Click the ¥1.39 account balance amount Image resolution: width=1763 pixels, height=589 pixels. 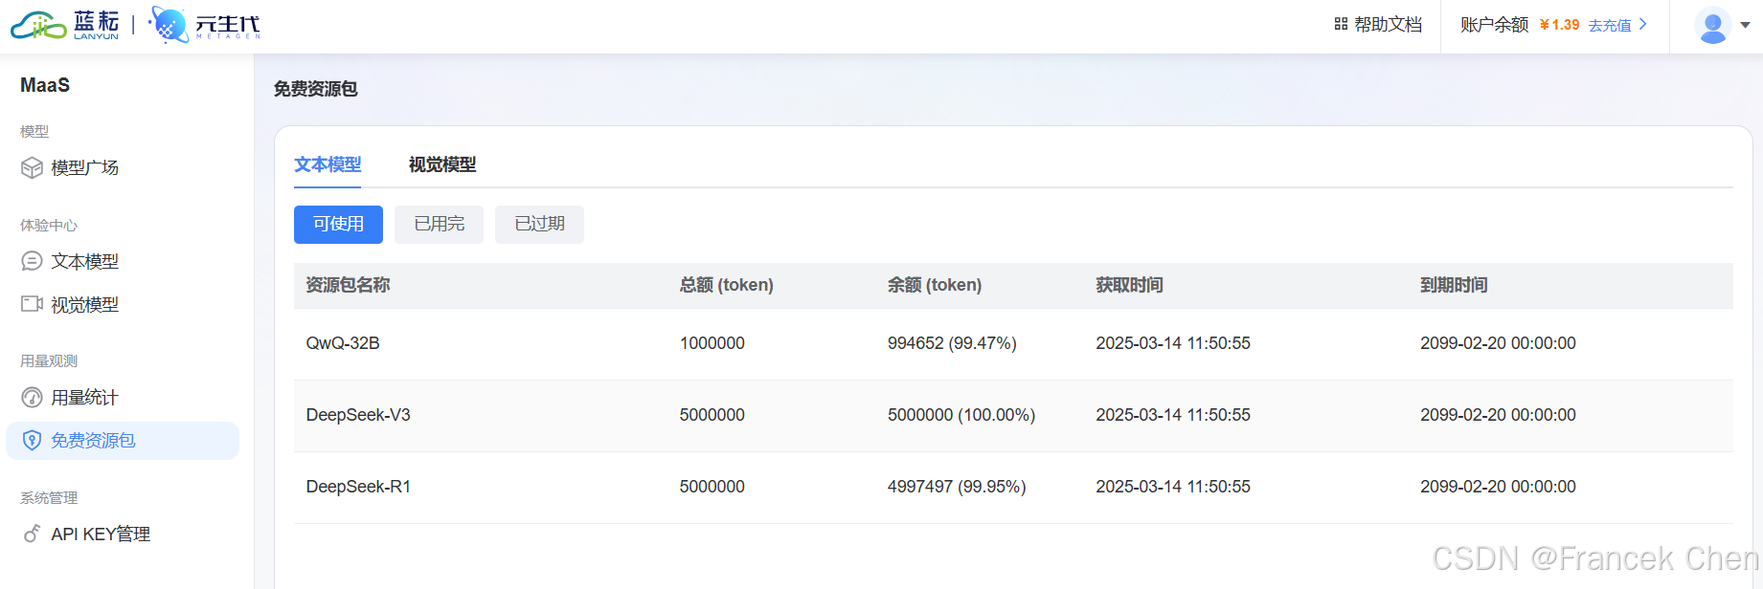pos(1560,25)
